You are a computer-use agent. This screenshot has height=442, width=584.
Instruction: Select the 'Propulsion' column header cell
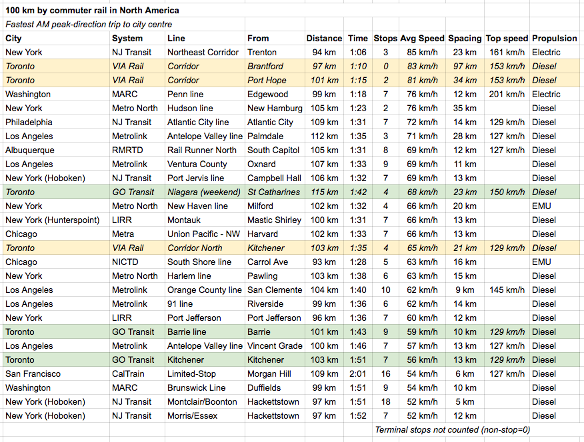coord(555,38)
